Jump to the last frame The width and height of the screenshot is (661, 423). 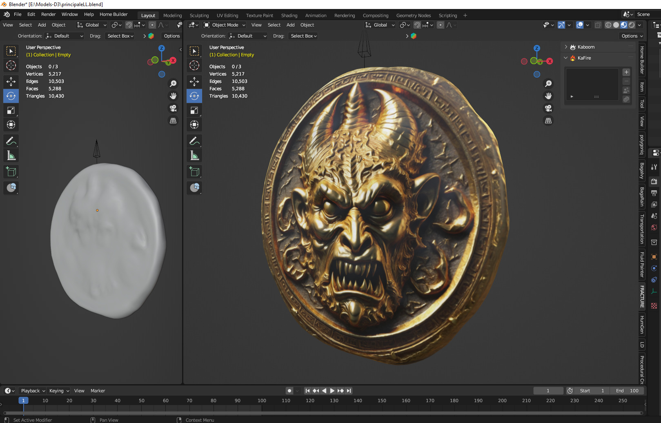[x=349, y=391]
